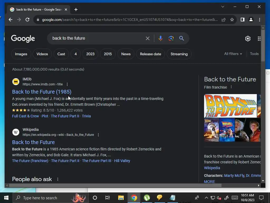Select the 2015 filter chip
The image size is (270, 203).
(108, 54)
